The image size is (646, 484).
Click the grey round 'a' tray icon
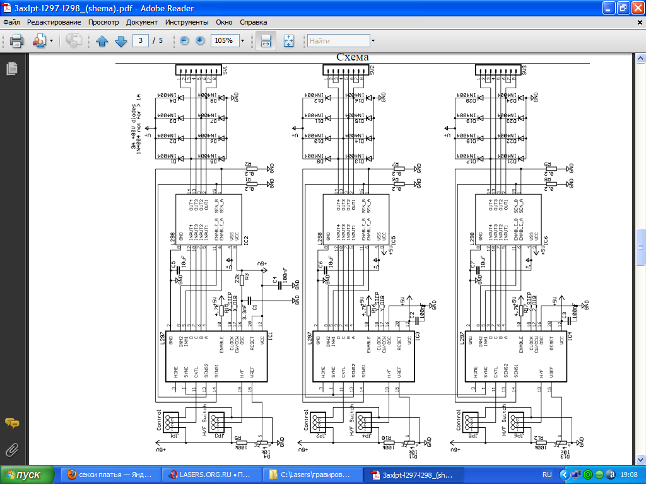(611, 475)
